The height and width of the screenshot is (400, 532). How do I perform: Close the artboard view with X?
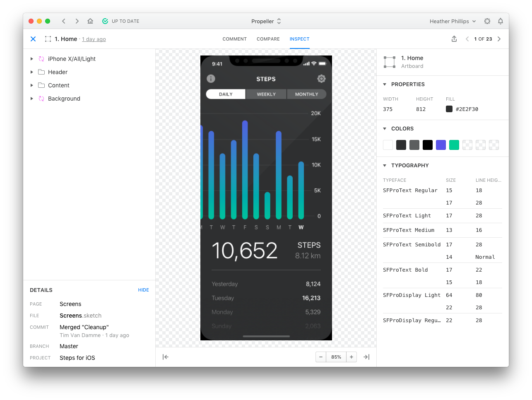(33, 39)
